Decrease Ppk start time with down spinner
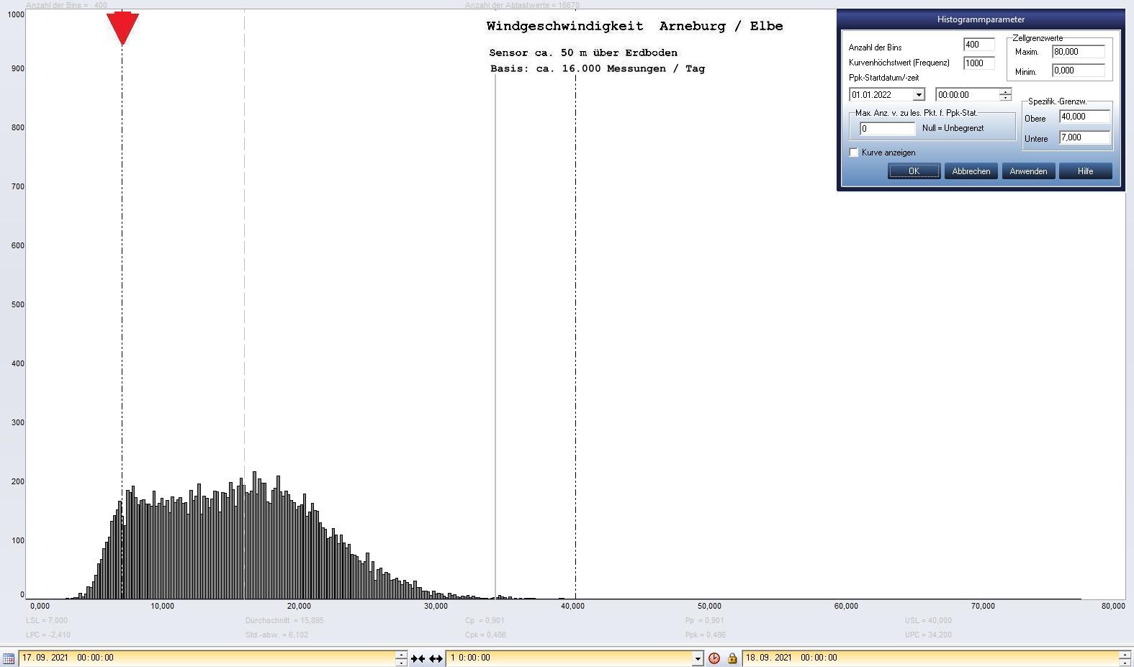The width and height of the screenshot is (1134, 667). click(x=1005, y=98)
